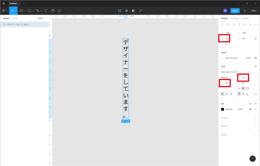Image resolution: width=260 pixels, height=166 pixels.
Task: Select the Hand tool
Action: click(53, 11)
